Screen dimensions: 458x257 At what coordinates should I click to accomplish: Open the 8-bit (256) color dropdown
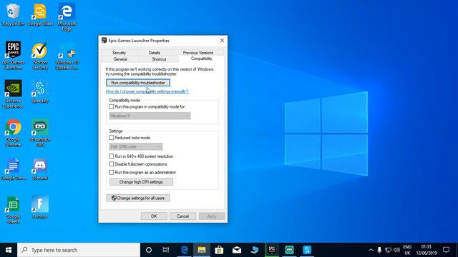point(136,146)
